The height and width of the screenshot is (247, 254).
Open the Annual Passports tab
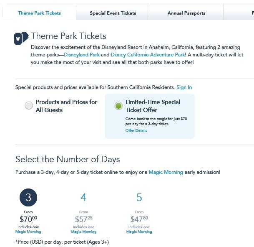[x=186, y=13]
